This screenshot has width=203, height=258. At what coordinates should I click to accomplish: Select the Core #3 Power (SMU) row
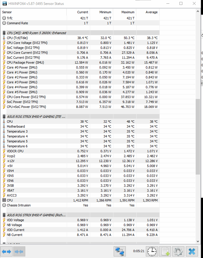[80, 82]
